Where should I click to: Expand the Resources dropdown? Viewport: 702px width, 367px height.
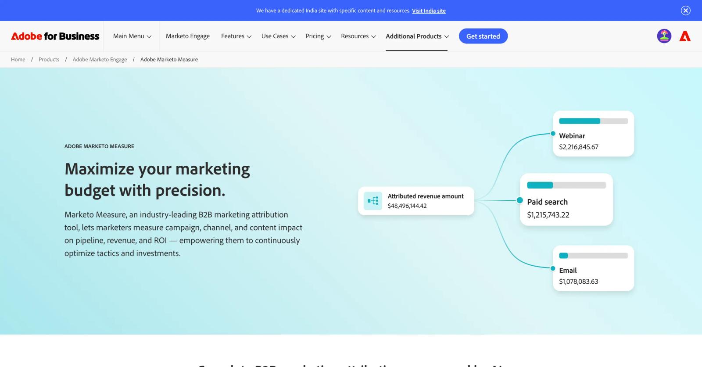pos(358,36)
